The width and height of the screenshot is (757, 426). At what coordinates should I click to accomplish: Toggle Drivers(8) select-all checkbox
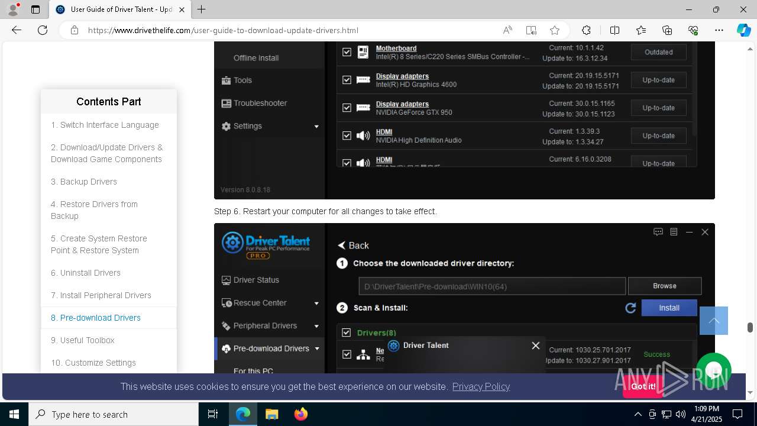coord(347,333)
